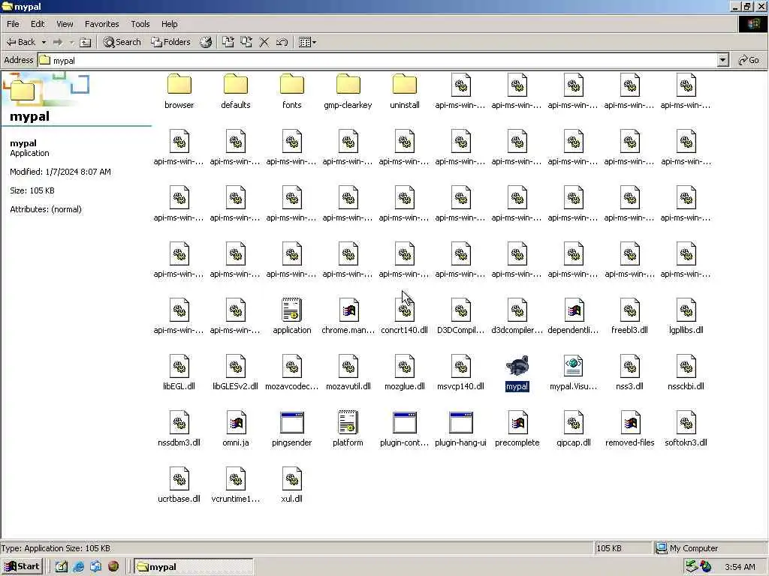Open the View menu
Screen dimensions: 769x576
click(65, 24)
